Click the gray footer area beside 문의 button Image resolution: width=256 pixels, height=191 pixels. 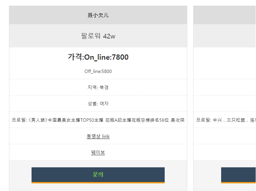pyautogui.click(x=176, y=175)
